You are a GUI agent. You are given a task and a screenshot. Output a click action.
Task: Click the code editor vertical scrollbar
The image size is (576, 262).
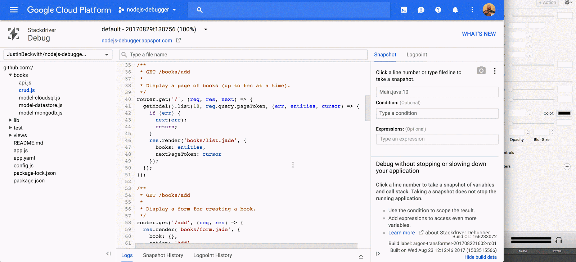click(x=368, y=108)
